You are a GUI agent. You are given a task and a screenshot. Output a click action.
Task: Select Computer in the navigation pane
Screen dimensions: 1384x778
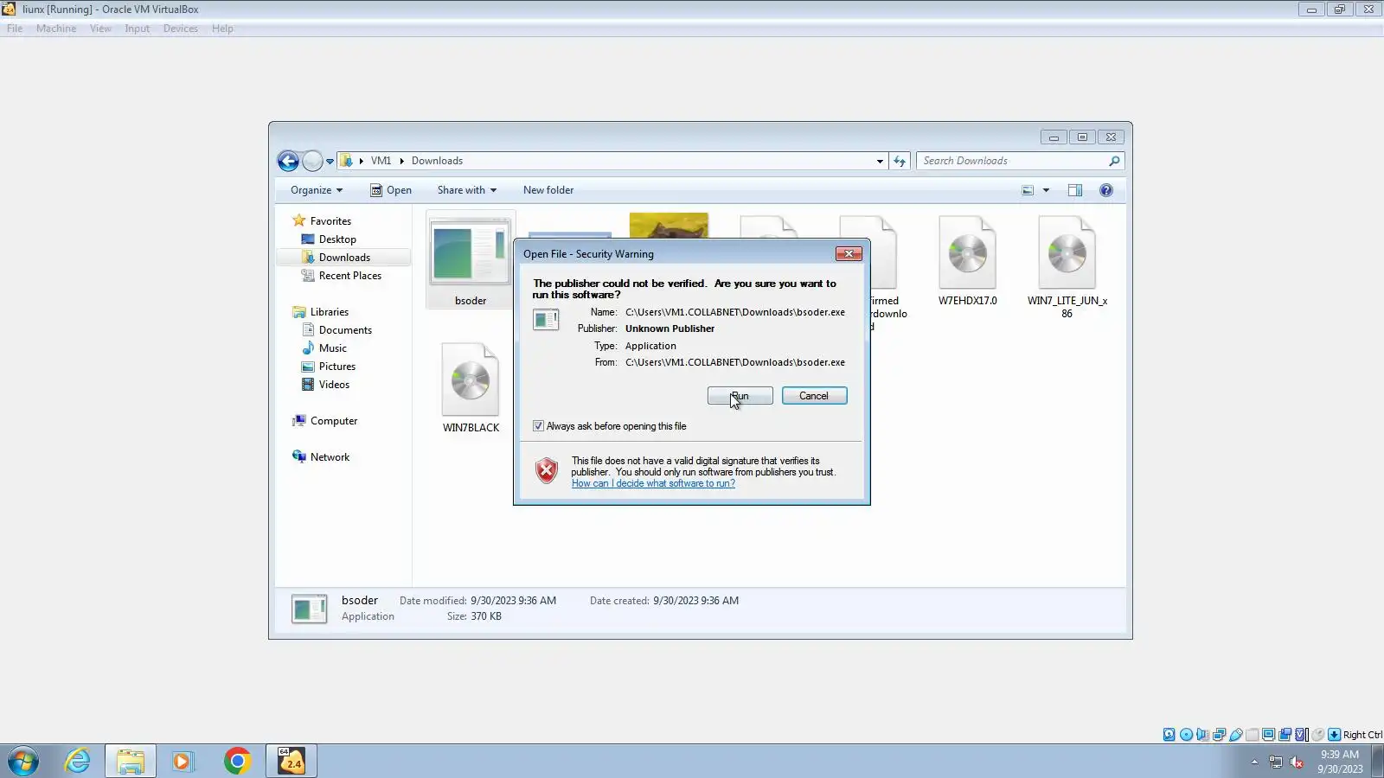(x=325, y=421)
